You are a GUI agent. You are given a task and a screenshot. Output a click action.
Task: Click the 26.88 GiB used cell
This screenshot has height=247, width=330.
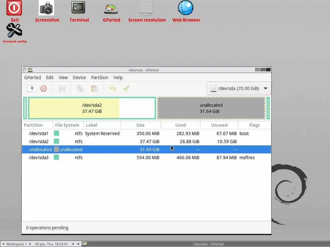189,142
